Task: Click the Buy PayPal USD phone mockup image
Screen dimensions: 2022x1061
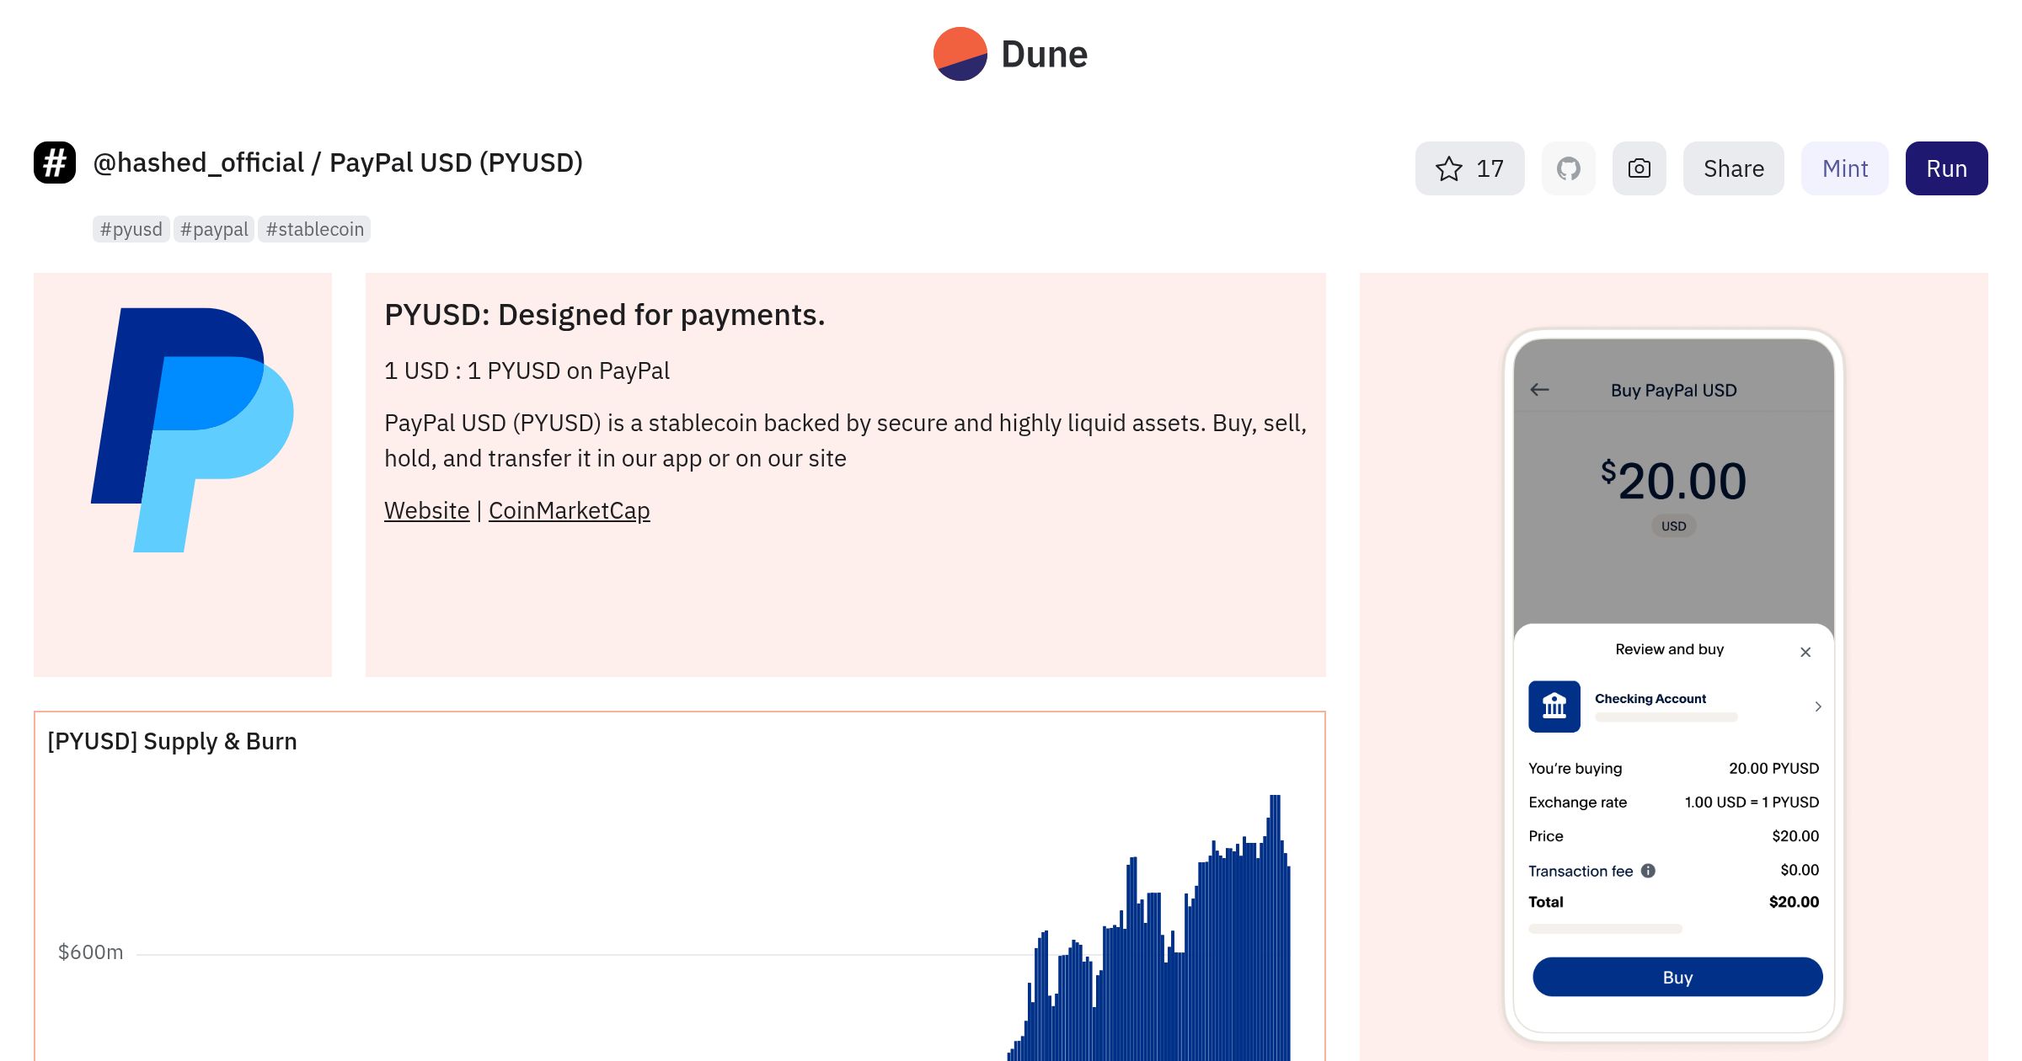Action: click(1673, 685)
